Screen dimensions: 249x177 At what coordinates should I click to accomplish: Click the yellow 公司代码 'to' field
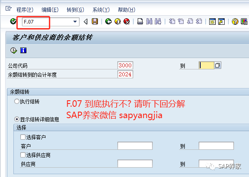pos(206,65)
